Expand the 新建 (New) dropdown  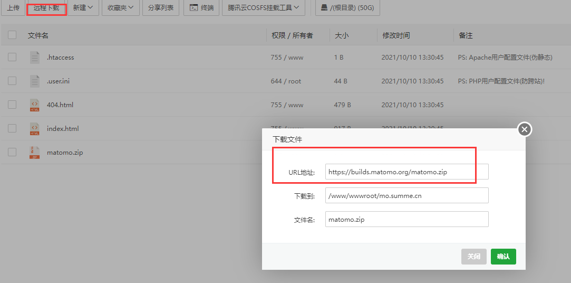tap(83, 8)
